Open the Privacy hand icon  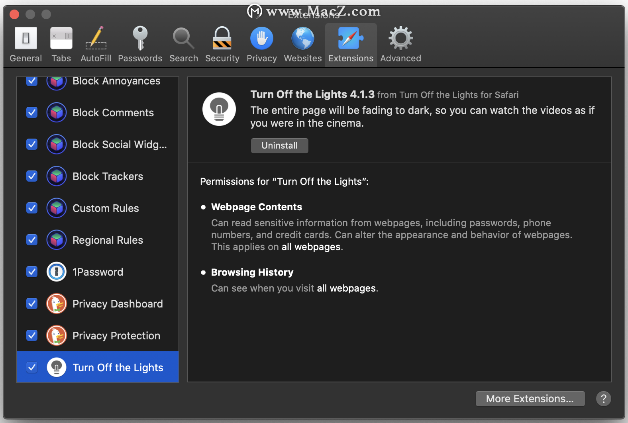tap(262, 38)
